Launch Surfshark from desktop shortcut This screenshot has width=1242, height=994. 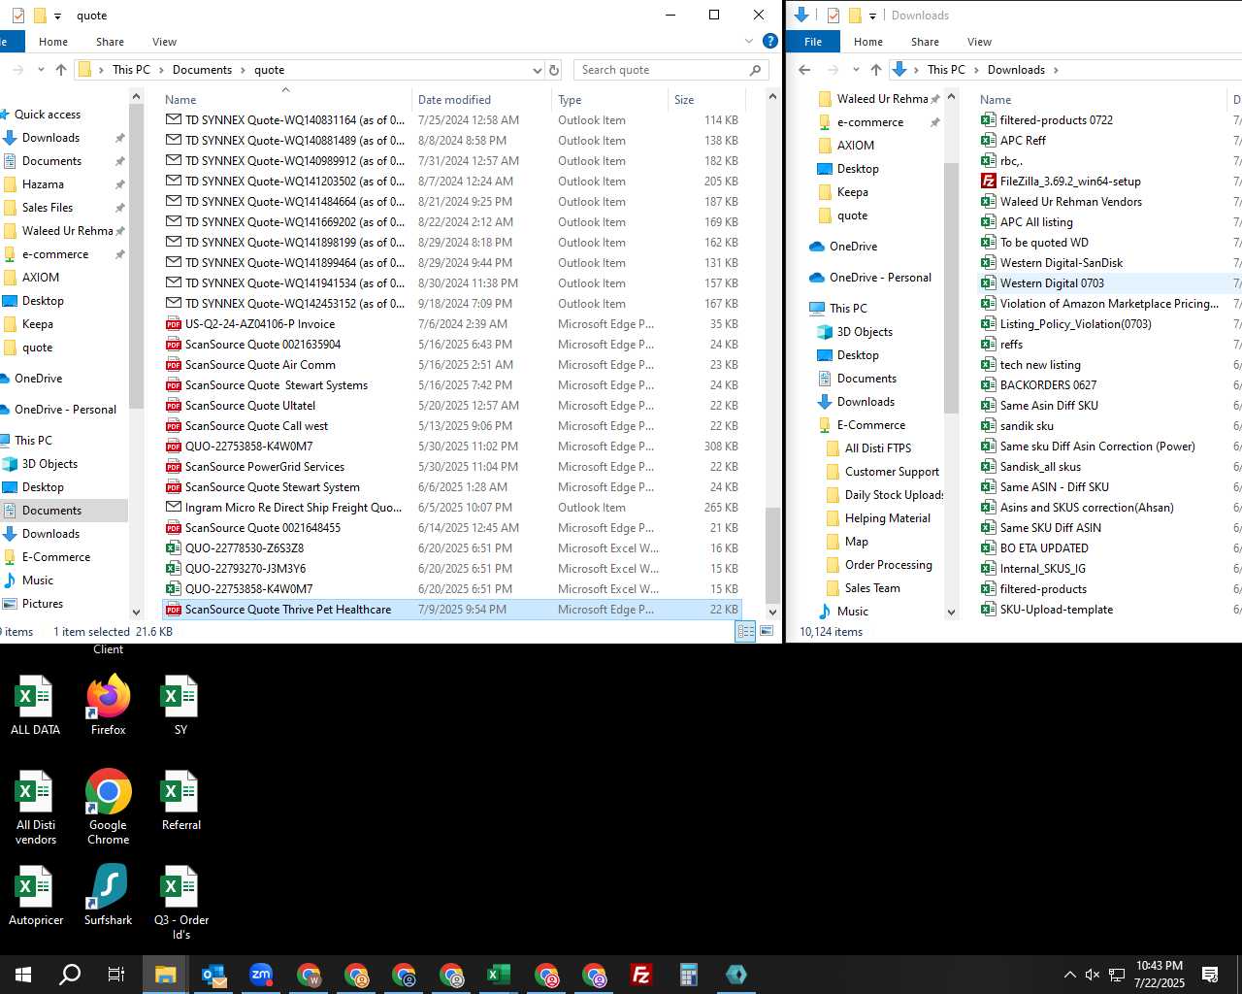[x=108, y=896]
